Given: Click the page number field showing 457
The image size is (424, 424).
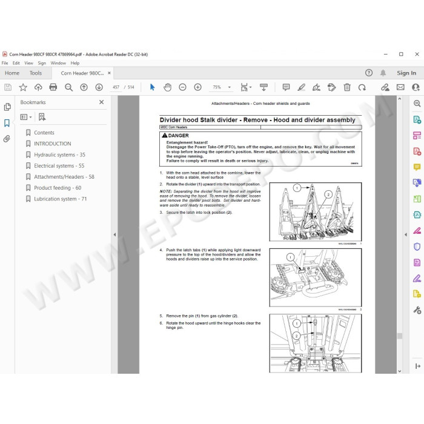Looking at the screenshot, I should 116,87.
